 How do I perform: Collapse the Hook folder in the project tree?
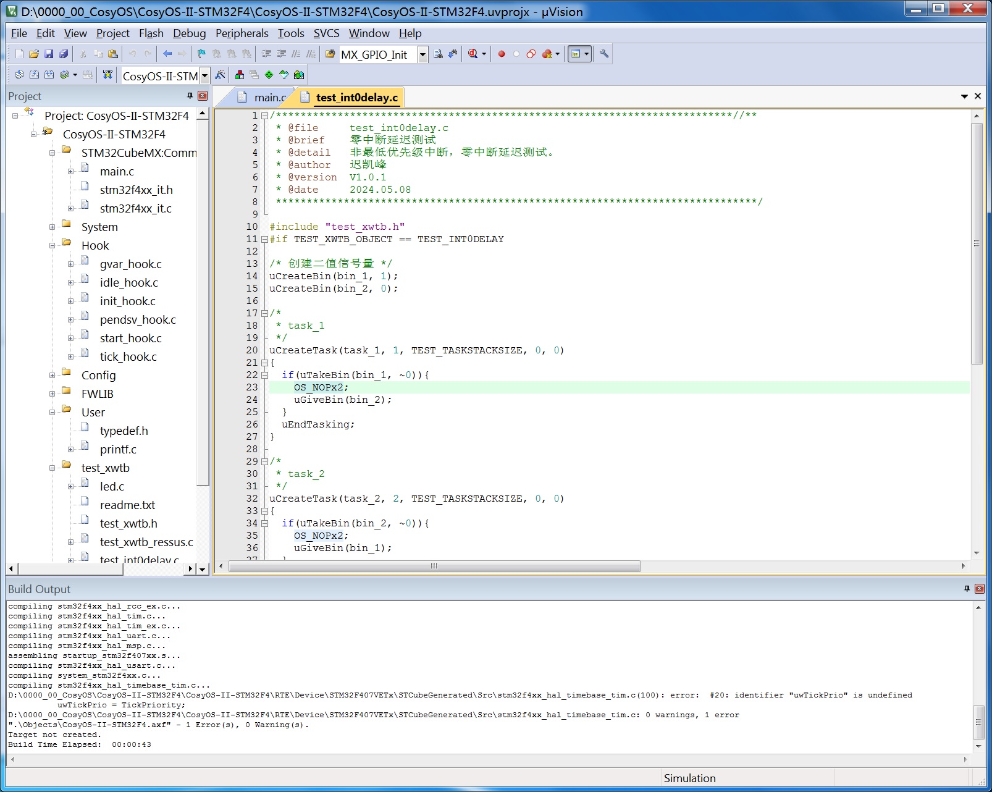(x=53, y=246)
